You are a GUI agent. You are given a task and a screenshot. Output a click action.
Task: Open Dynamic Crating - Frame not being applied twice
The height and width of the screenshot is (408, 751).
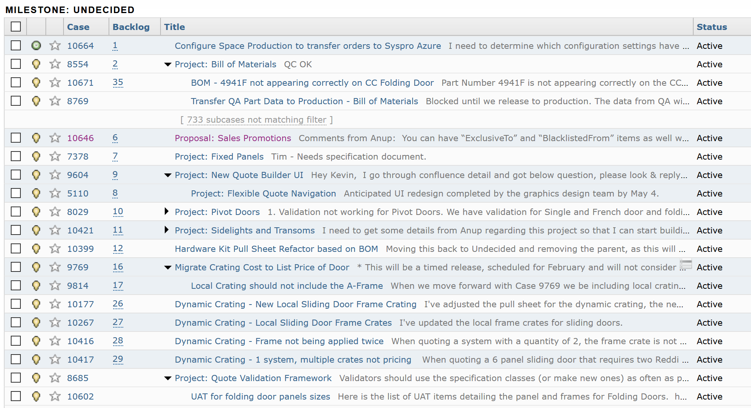279,341
